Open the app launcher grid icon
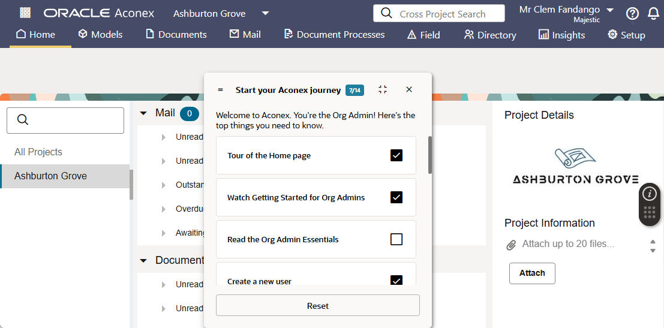Screen dimensions: 664x328 (25, 13)
